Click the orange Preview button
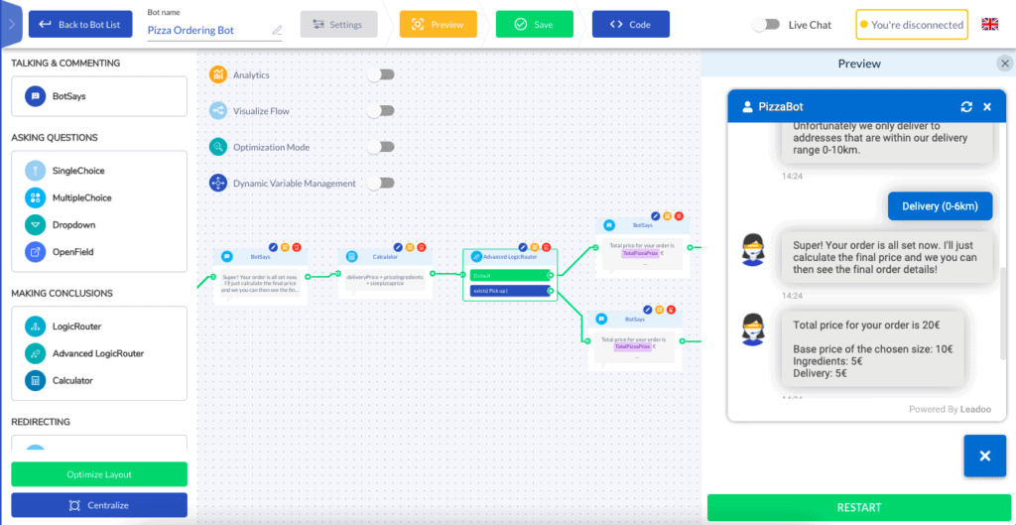1016x525 pixels. (x=438, y=24)
